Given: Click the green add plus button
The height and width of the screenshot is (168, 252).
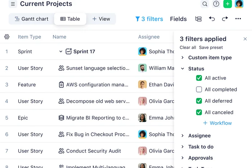Looking at the screenshot, I should pyautogui.click(x=227, y=4).
